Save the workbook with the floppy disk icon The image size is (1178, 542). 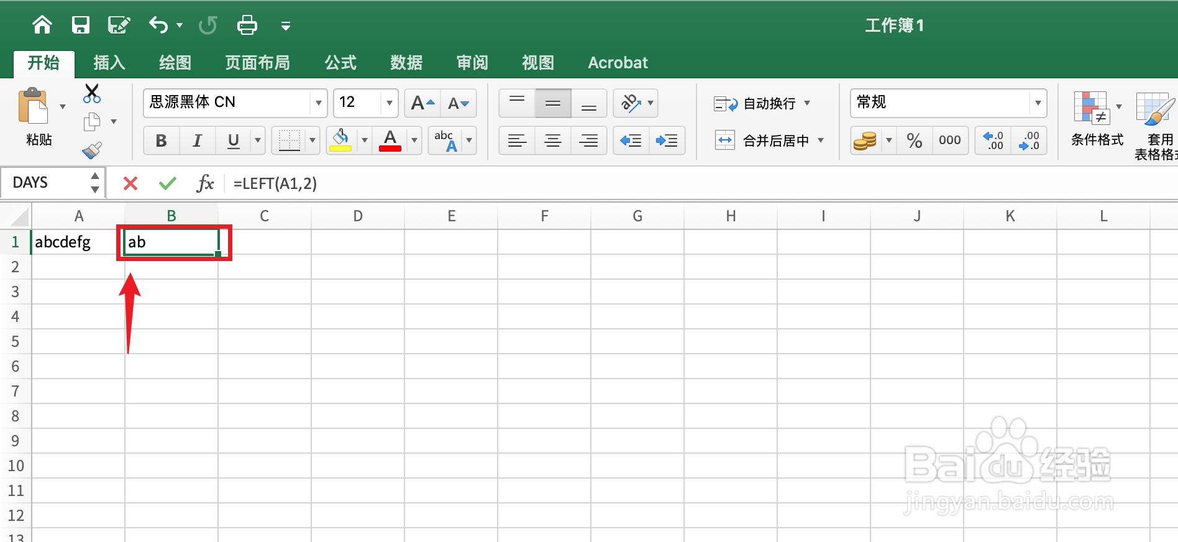coord(81,25)
